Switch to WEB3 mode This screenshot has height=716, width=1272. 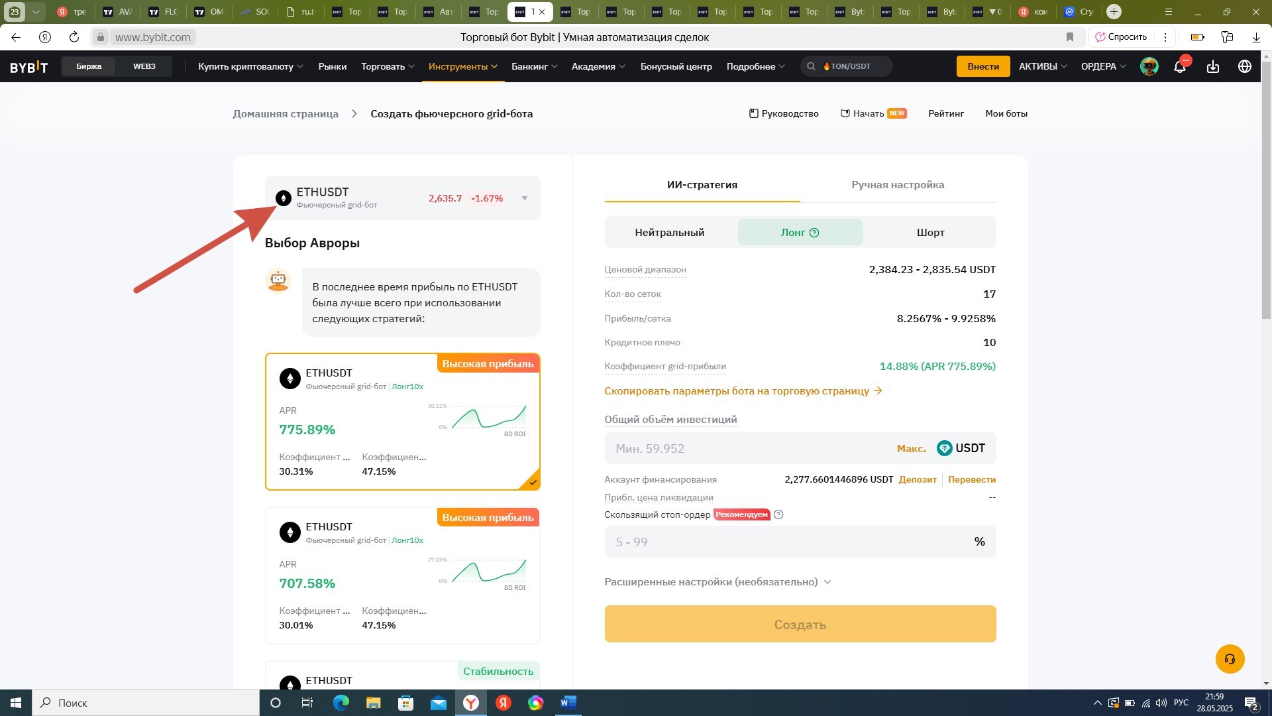pyautogui.click(x=144, y=66)
